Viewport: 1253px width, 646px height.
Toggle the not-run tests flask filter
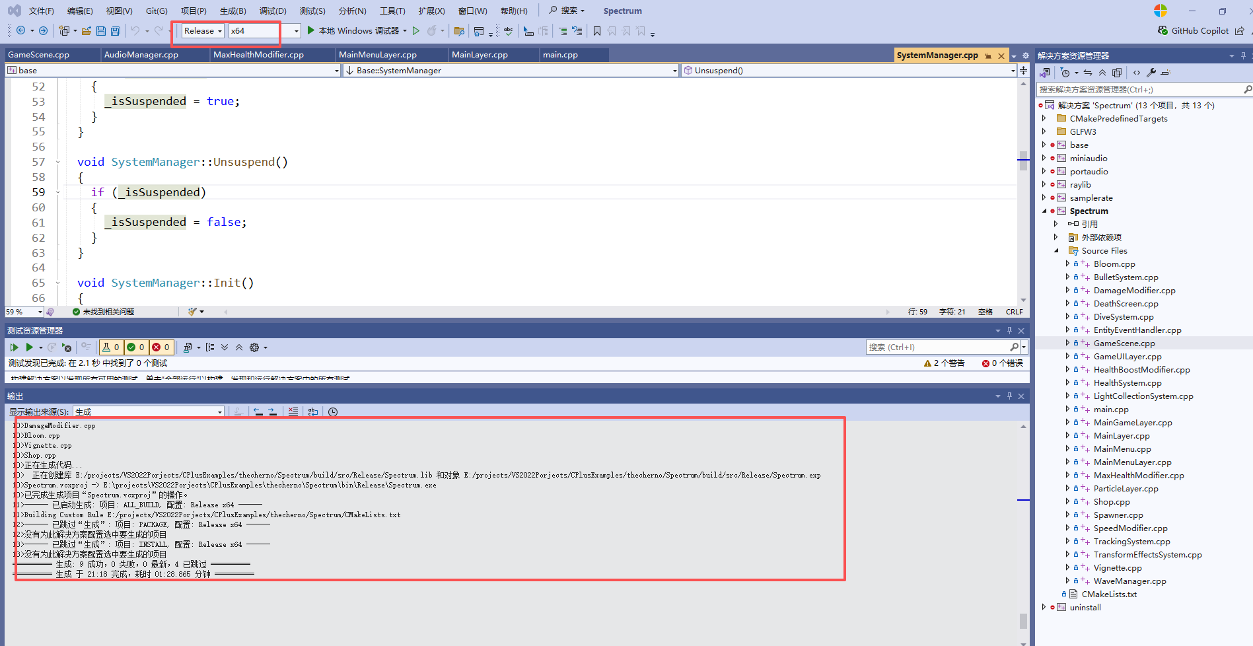tap(111, 347)
